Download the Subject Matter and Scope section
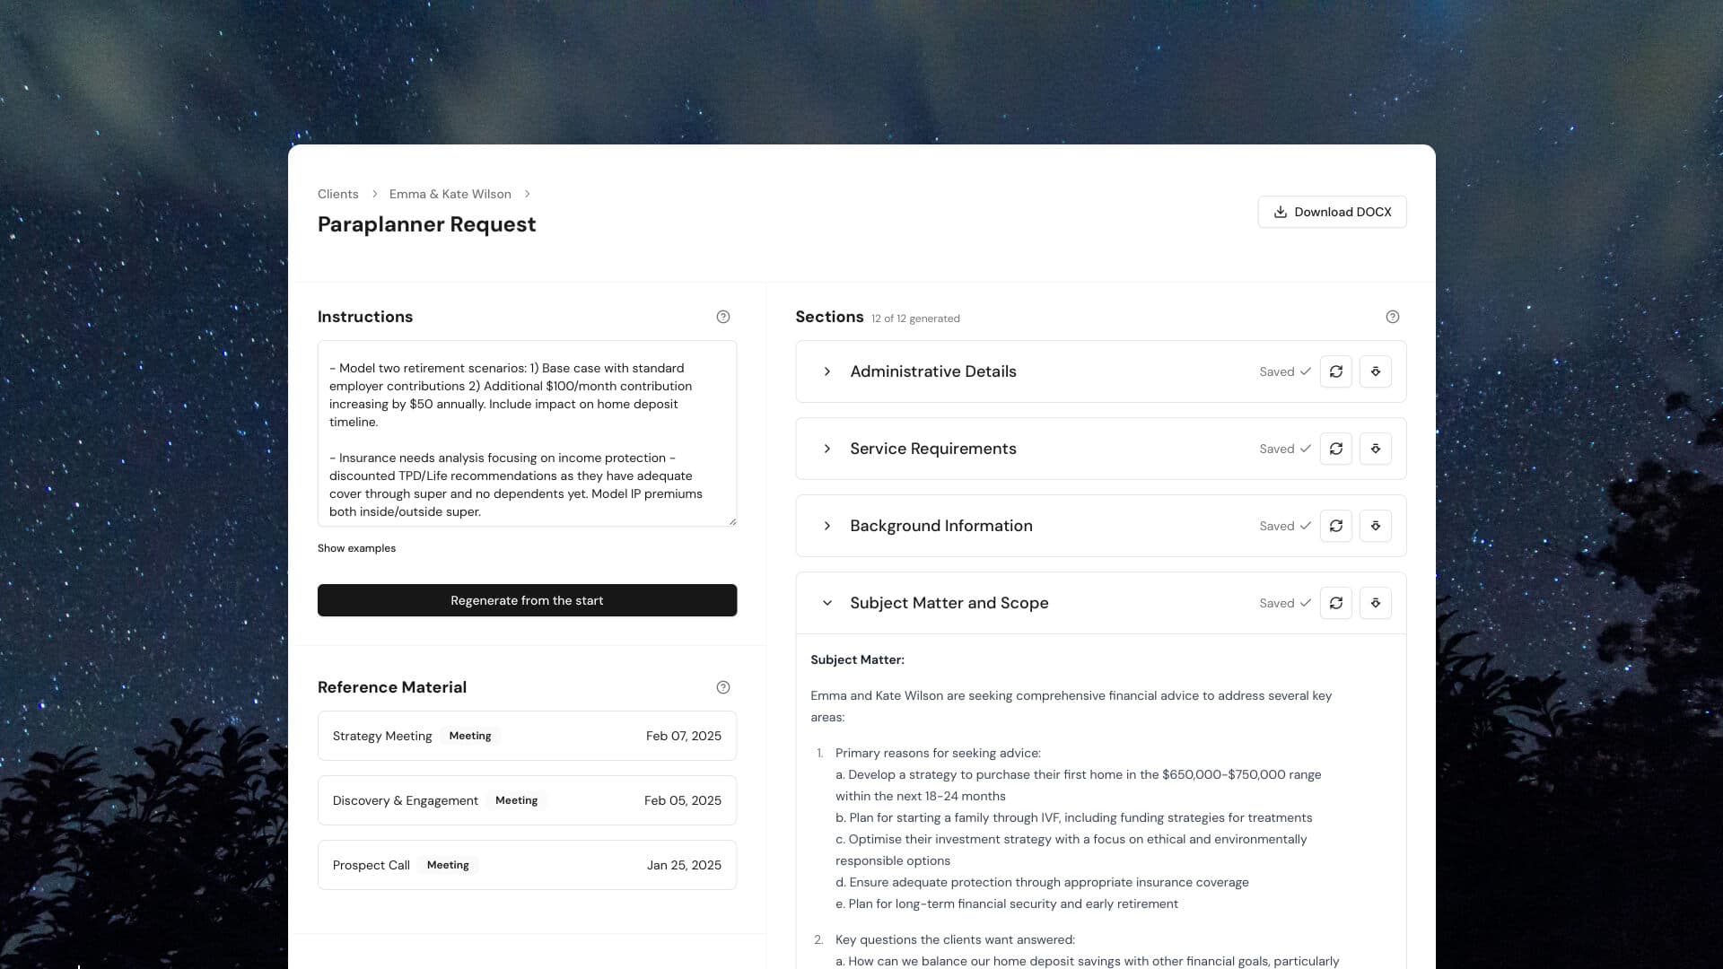The height and width of the screenshot is (969, 1723). [x=1376, y=603]
